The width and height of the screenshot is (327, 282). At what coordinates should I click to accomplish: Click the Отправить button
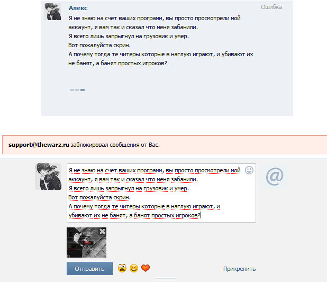pyautogui.click(x=90, y=269)
